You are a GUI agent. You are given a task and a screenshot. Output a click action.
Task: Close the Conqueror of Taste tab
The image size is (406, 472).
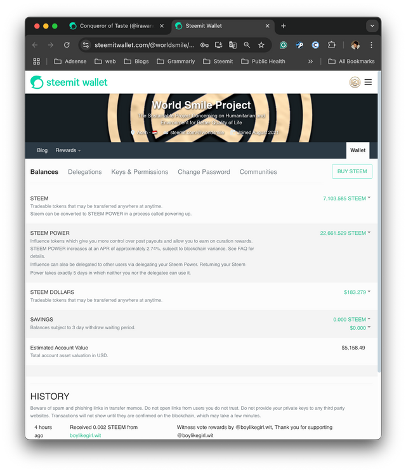point(162,26)
